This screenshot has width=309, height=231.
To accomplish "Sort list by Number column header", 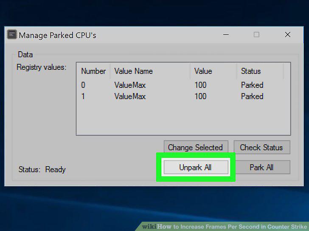I will [93, 71].
